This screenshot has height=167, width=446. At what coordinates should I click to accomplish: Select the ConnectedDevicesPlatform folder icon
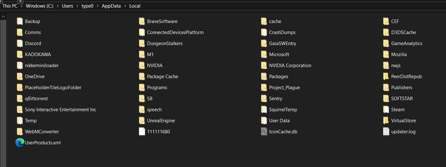pos(142,32)
